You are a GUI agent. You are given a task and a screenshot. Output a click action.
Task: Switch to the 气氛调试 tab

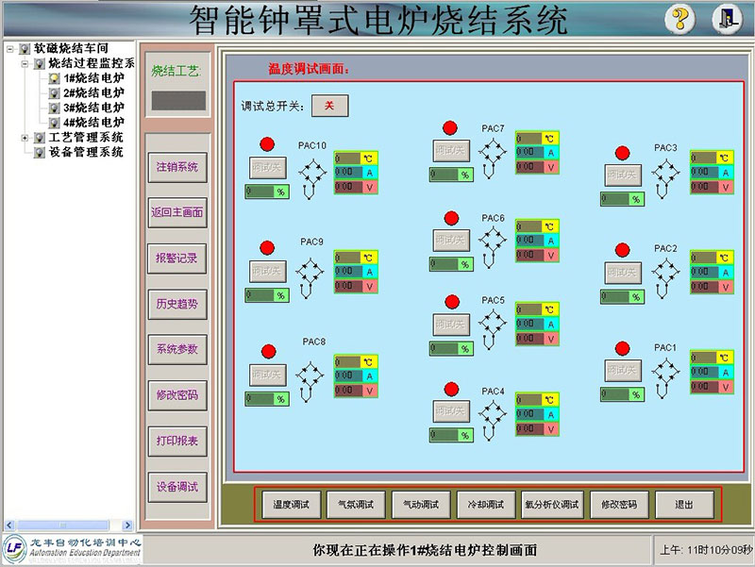tap(349, 505)
